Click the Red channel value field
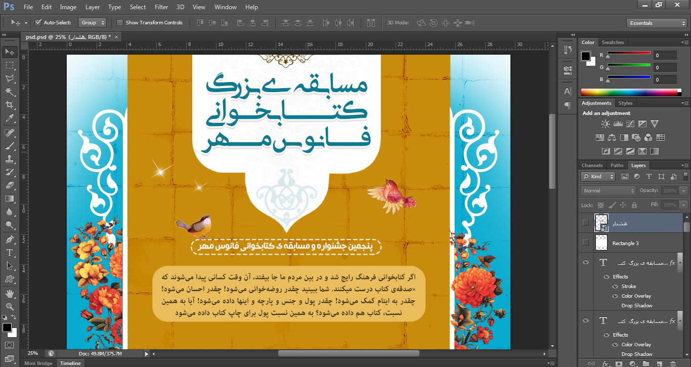This screenshot has height=367, width=691. pos(665,55)
